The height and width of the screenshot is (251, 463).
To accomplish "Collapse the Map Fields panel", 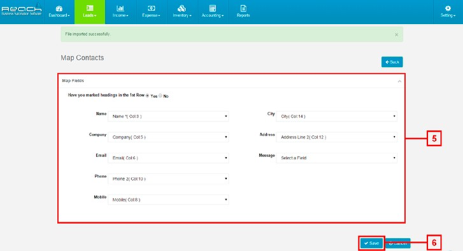I will click(x=399, y=81).
